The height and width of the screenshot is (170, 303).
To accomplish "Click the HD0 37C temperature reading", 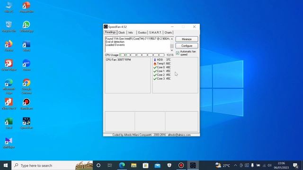I will pyautogui.click(x=162, y=60).
